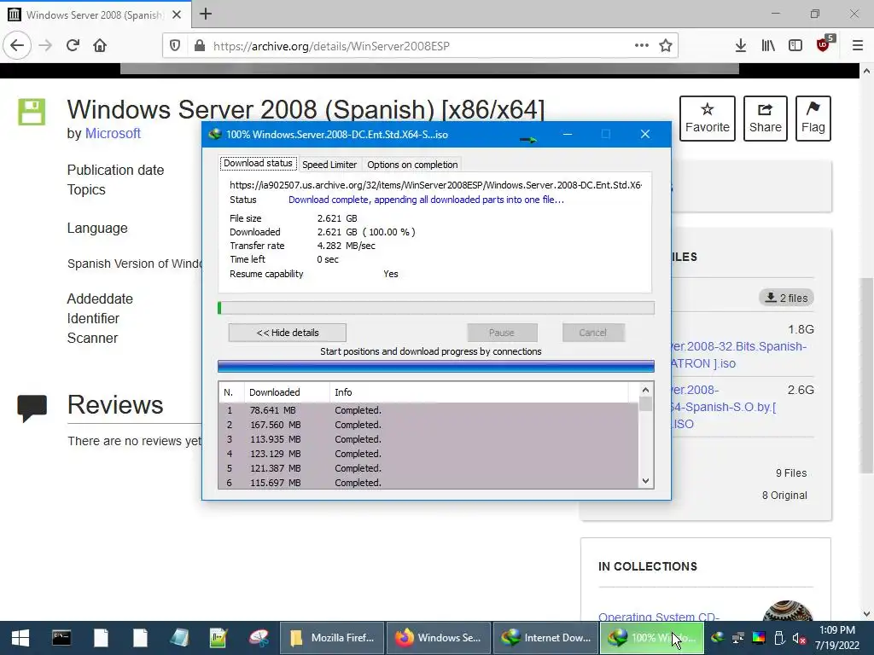Click IDM tray icon in system tray
The width and height of the screenshot is (874, 655).
pyautogui.click(x=717, y=638)
